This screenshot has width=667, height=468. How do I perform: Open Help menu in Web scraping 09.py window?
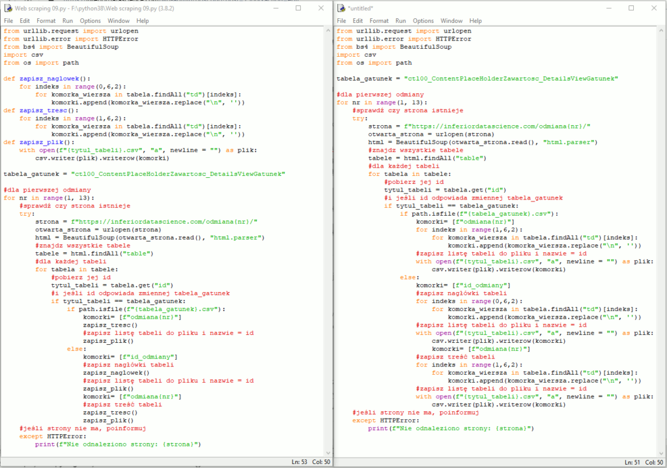point(143,21)
